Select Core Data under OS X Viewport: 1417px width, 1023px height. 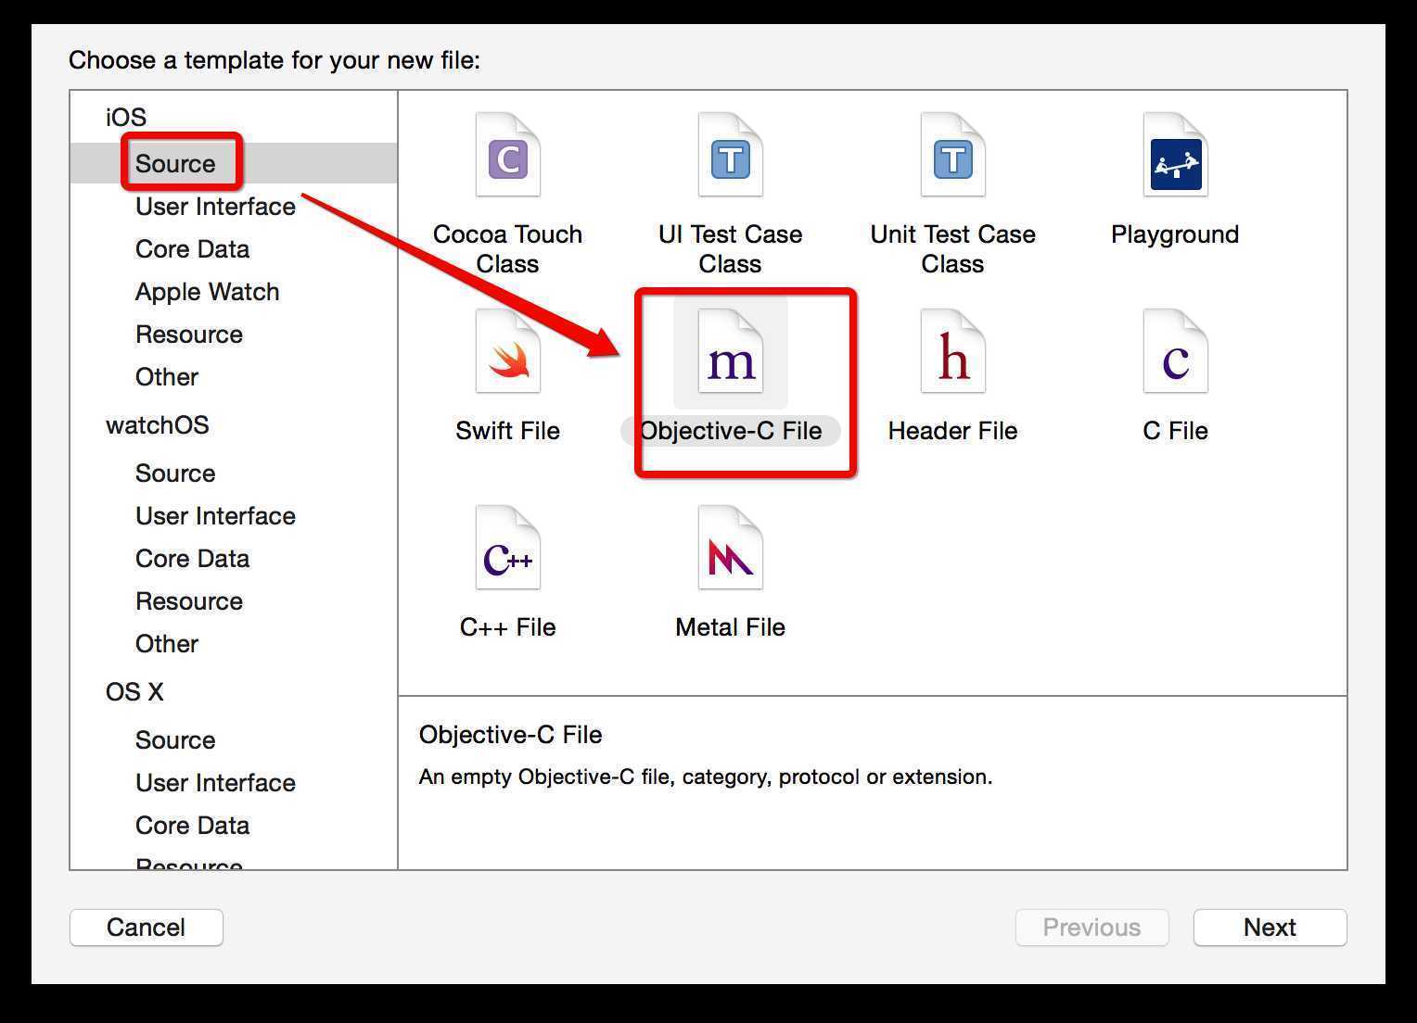tap(192, 826)
